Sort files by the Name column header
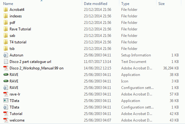The image size is (185, 124). 8,4
